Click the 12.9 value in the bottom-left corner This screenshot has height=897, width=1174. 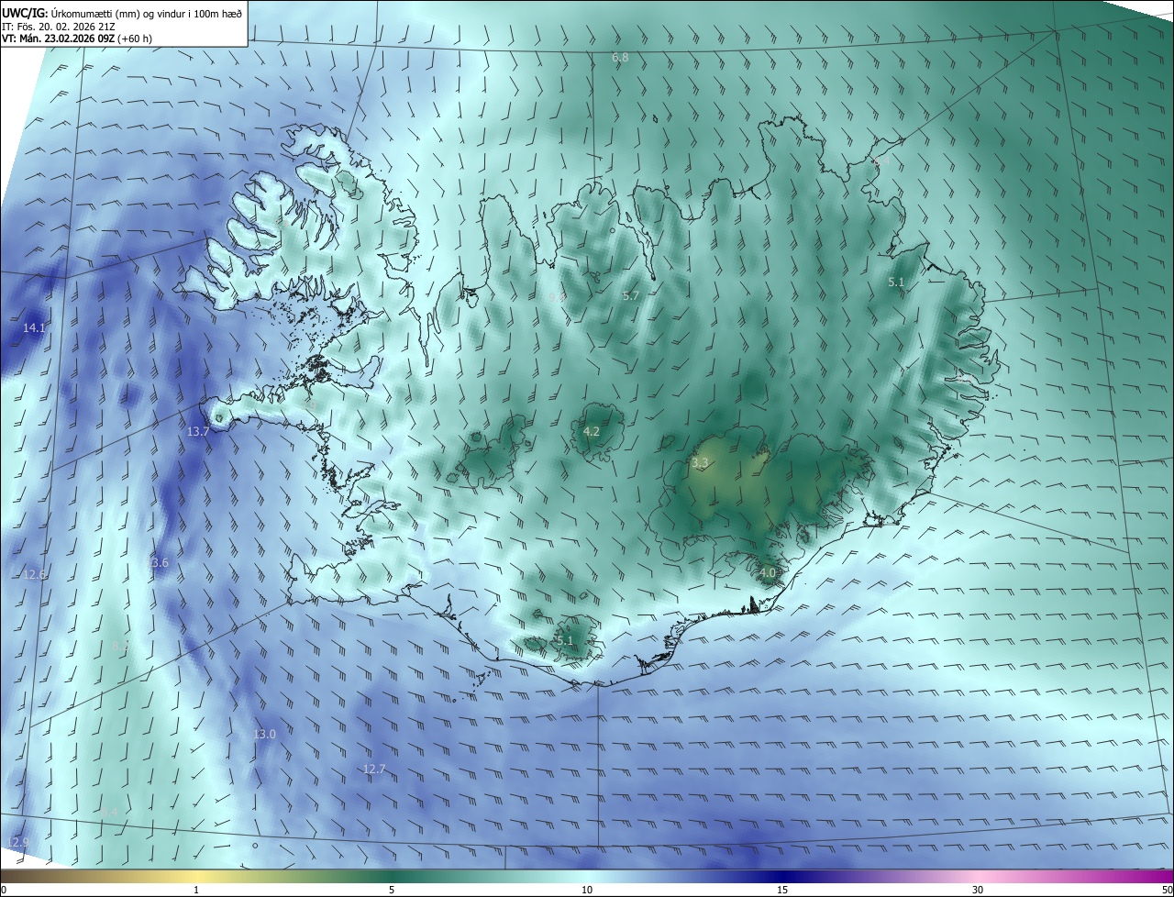[x=17, y=842]
